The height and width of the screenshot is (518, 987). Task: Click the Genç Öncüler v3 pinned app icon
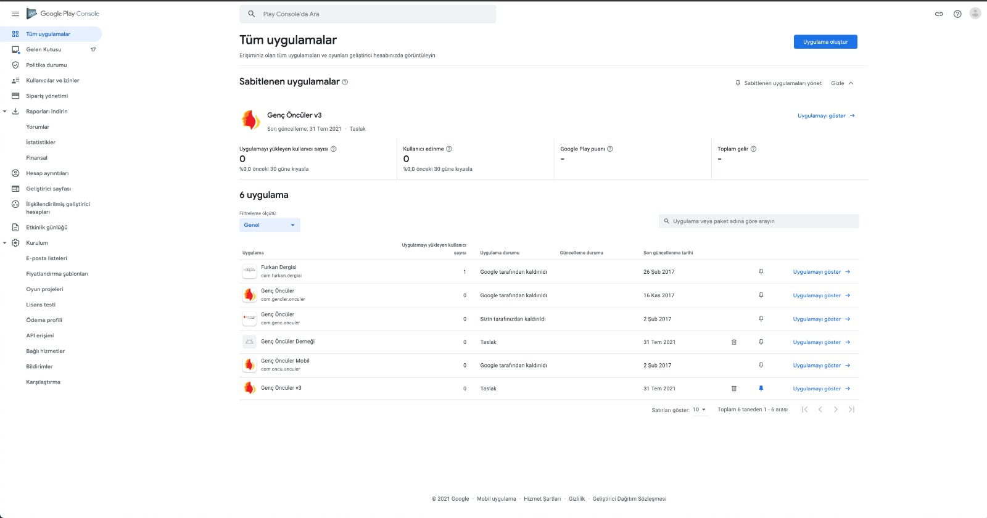point(250,120)
